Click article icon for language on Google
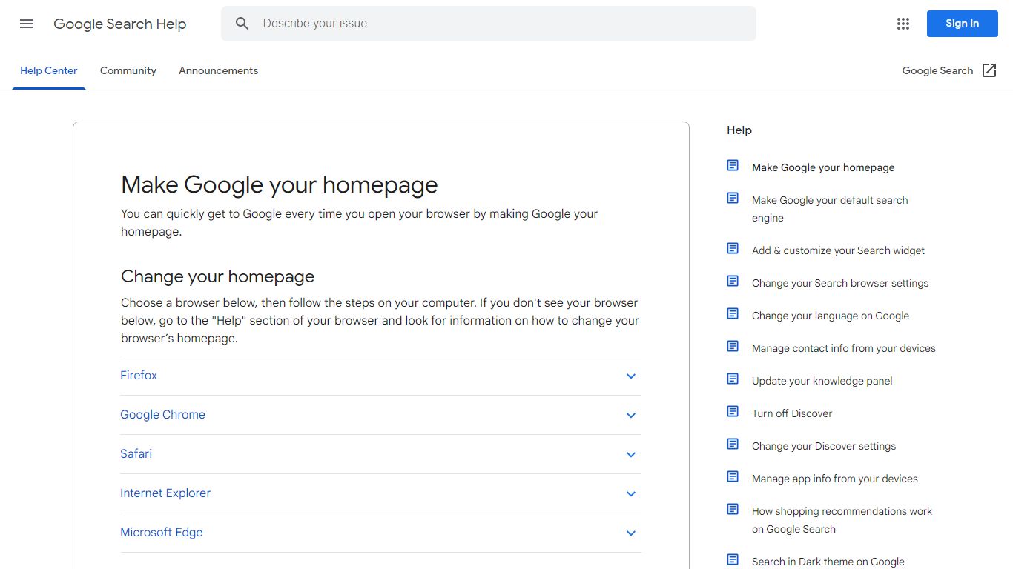 [x=733, y=314]
